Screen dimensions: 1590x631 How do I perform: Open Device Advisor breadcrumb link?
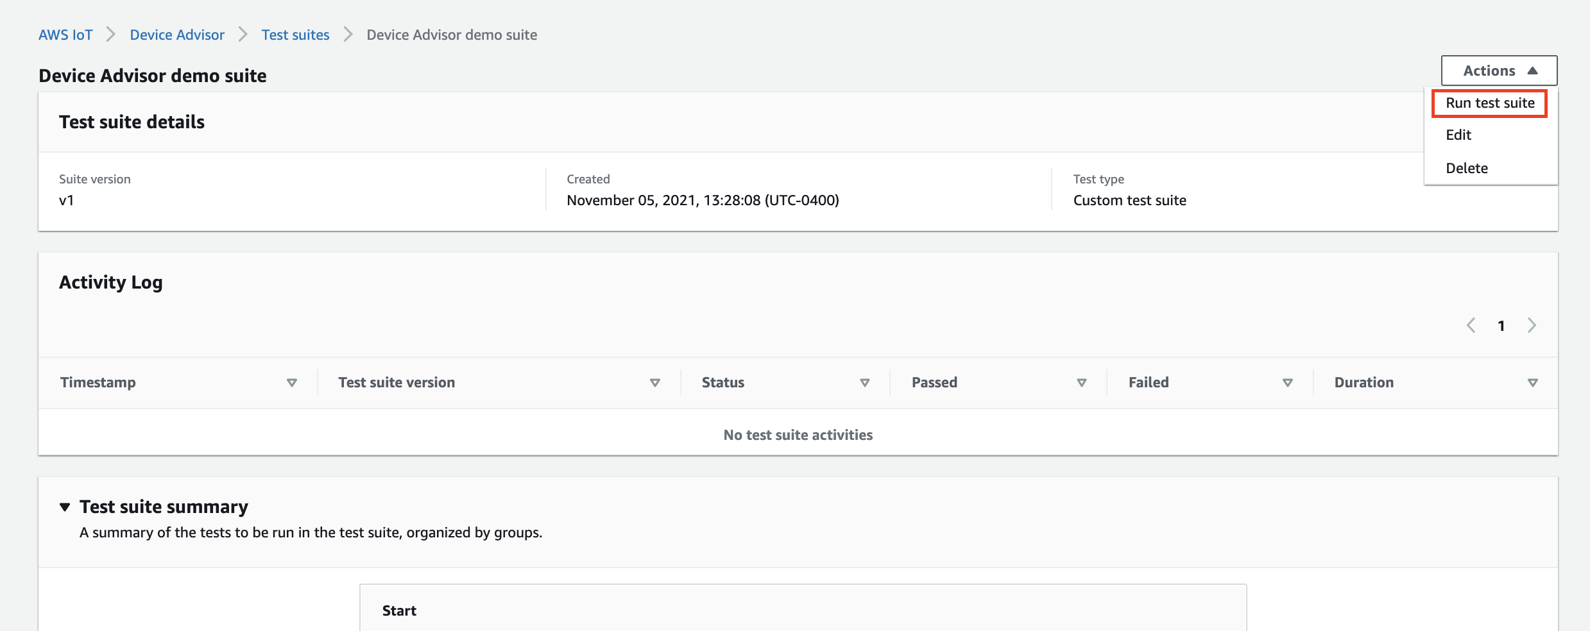(176, 35)
